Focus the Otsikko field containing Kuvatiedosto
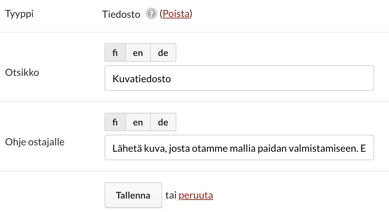 [239, 78]
